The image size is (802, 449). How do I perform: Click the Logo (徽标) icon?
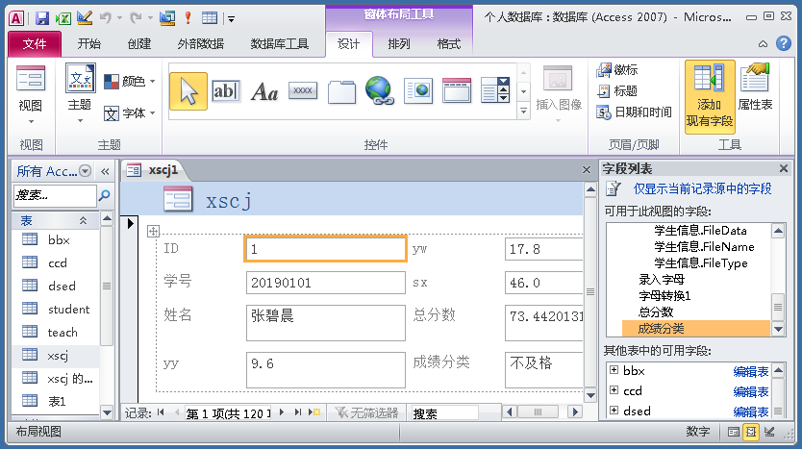point(604,70)
